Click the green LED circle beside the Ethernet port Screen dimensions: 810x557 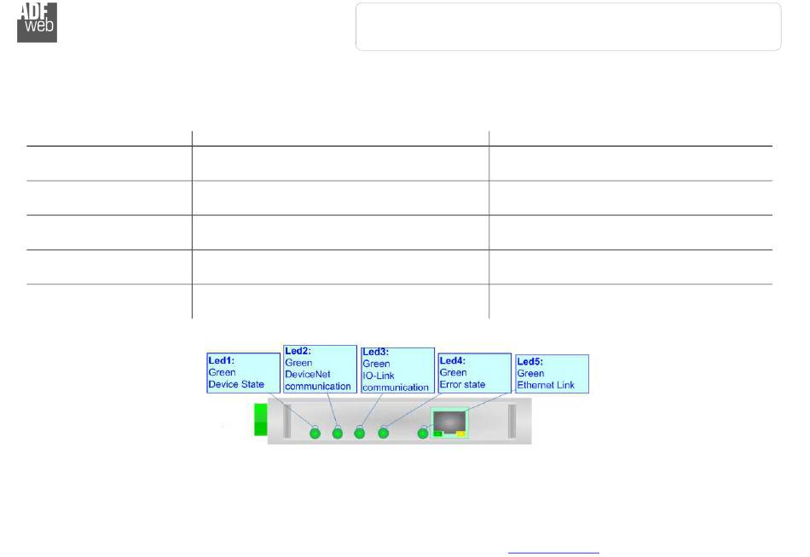423,434
